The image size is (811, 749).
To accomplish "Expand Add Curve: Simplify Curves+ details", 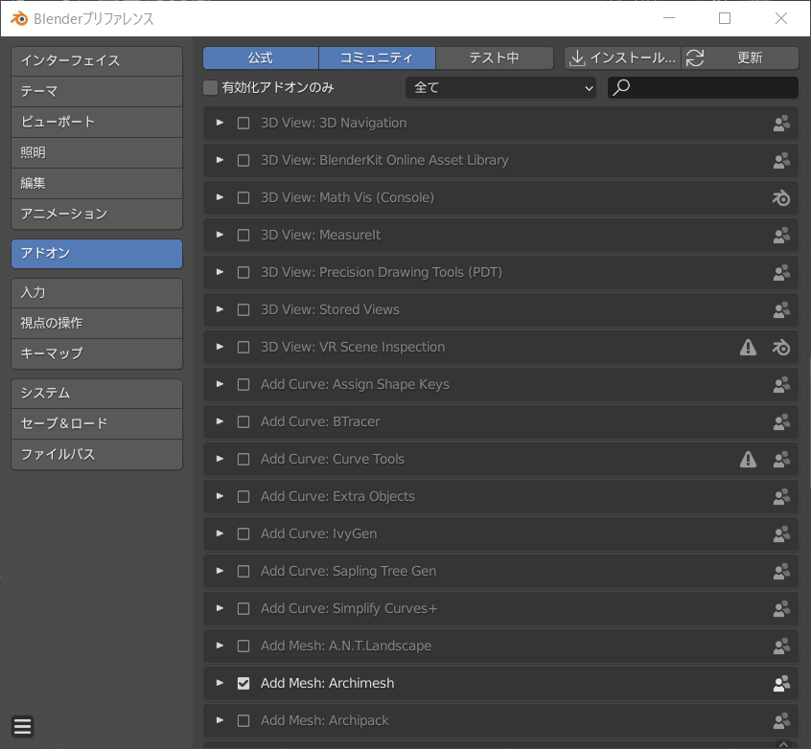I will (x=220, y=608).
